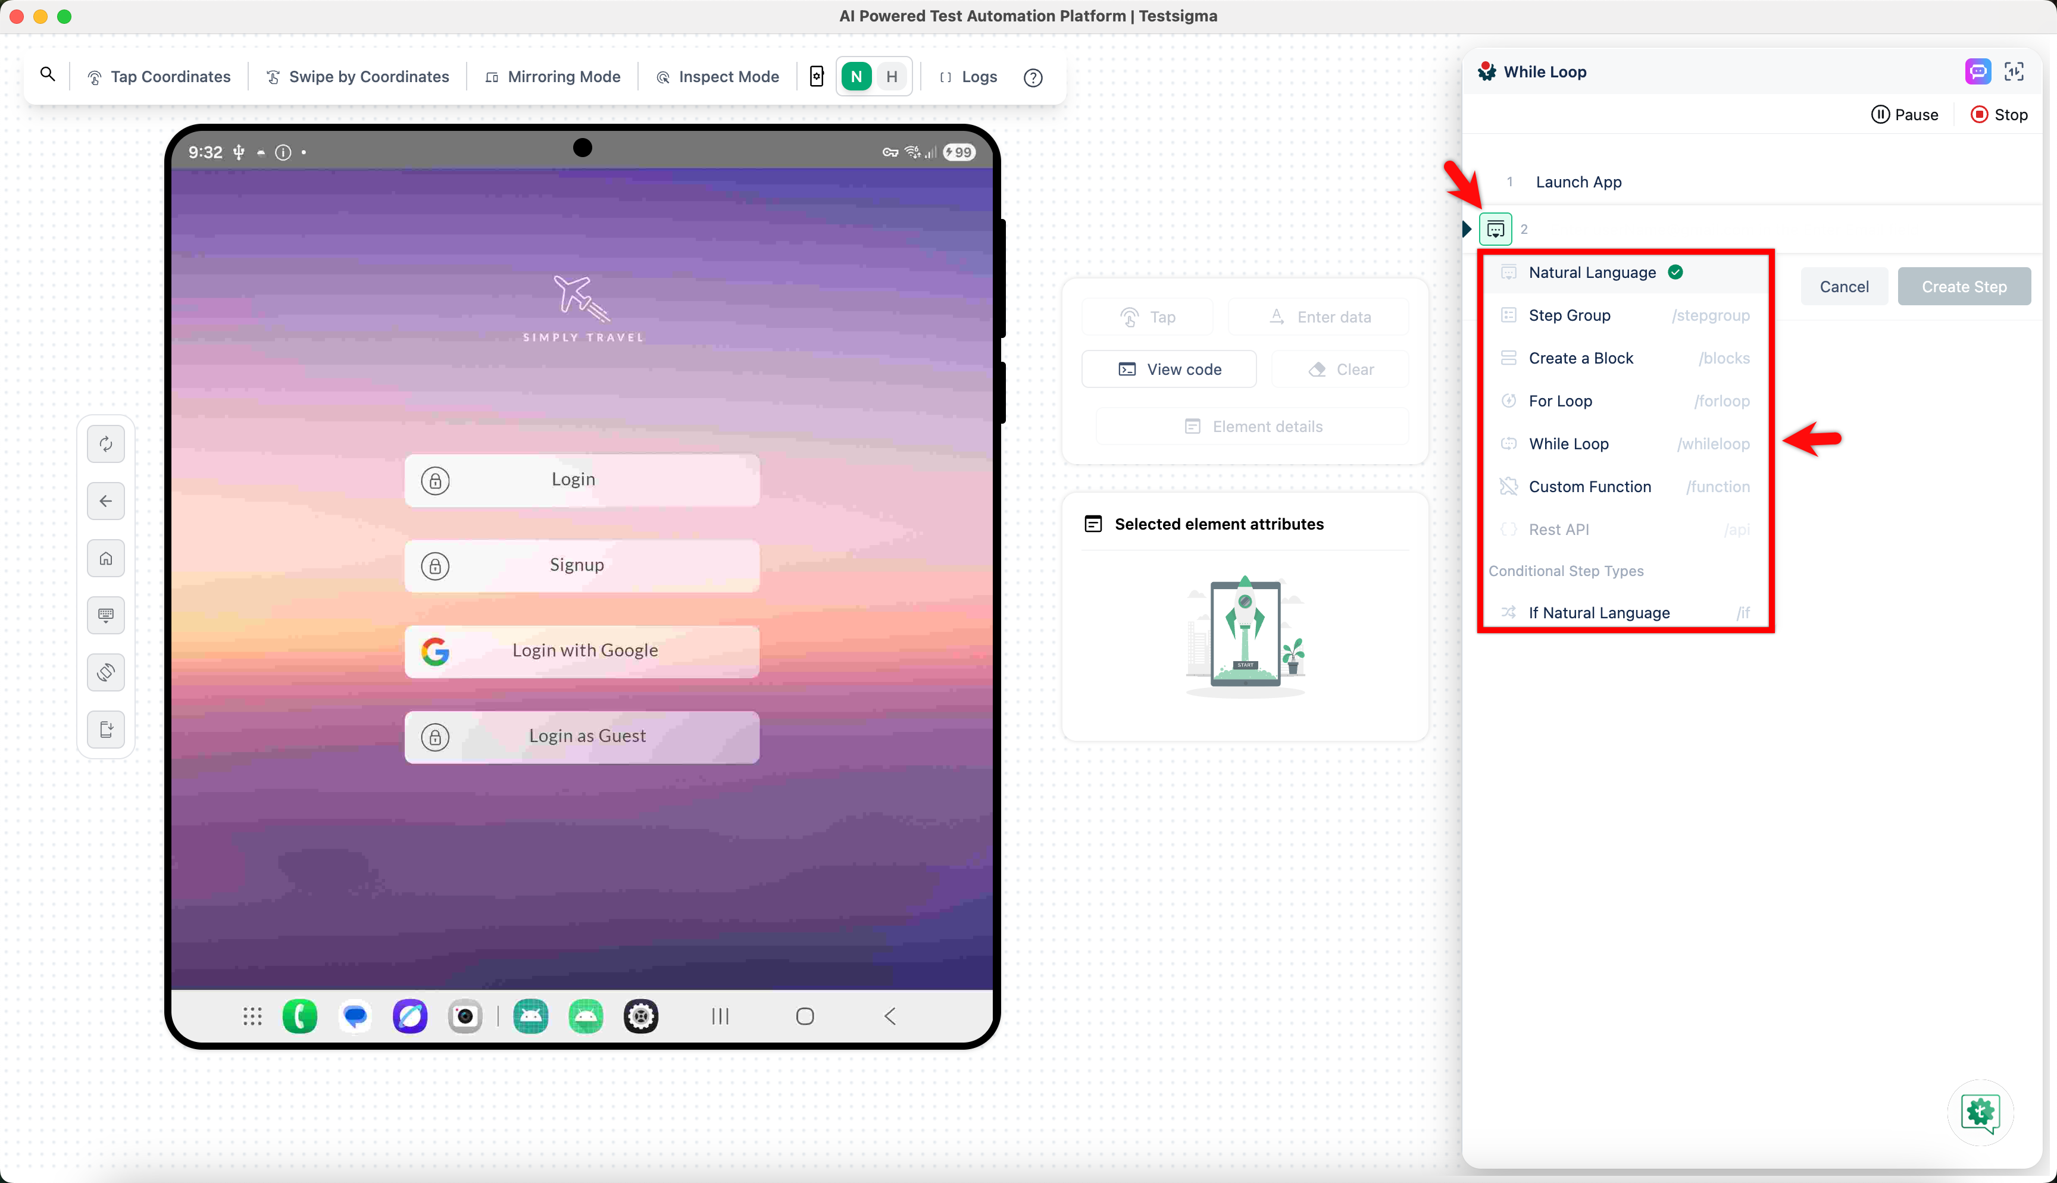This screenshot has width=2057, height=1183.
Task: Toggle Mirroring Mode
Action: 554,76
